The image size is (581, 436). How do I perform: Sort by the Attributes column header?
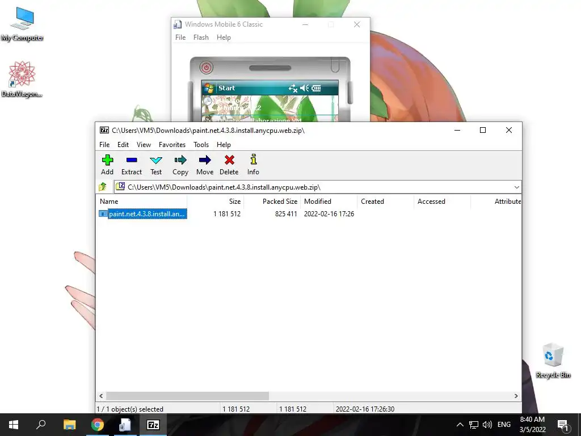pos(496,202)
